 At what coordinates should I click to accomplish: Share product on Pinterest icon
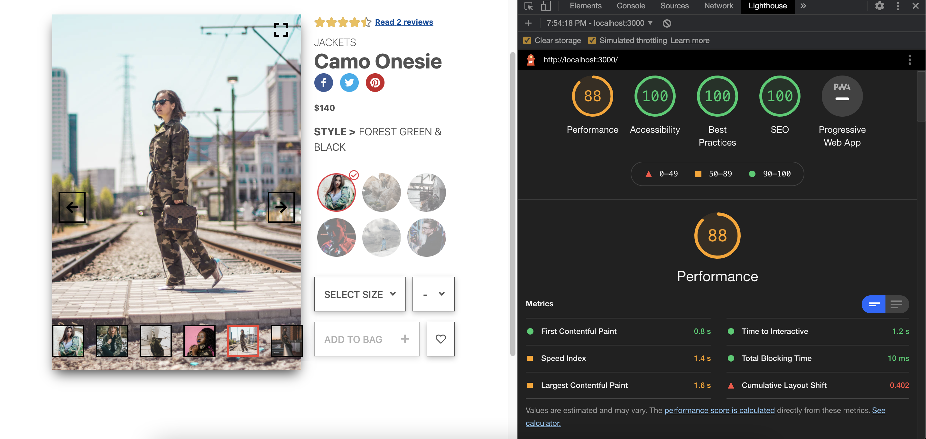375,83
